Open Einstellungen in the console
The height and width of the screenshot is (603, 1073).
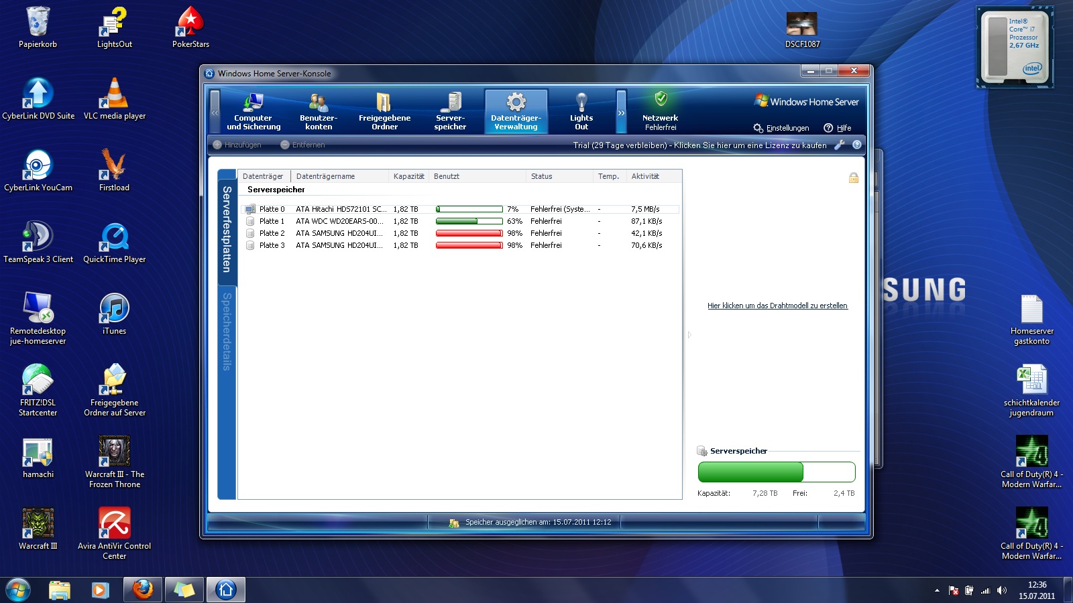781,128
